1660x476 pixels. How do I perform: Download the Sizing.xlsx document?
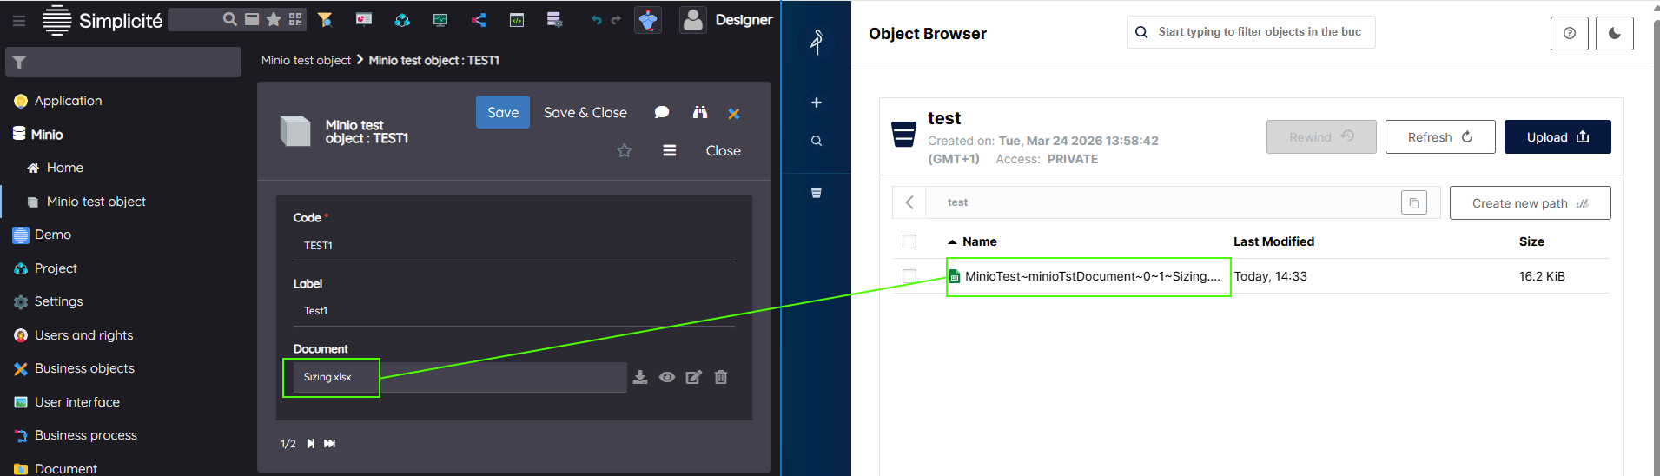tap(640, 377)
